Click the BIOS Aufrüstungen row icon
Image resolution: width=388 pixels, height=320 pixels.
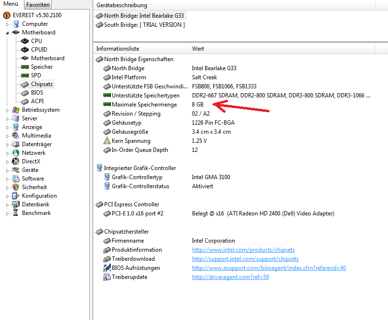point(107,268)
